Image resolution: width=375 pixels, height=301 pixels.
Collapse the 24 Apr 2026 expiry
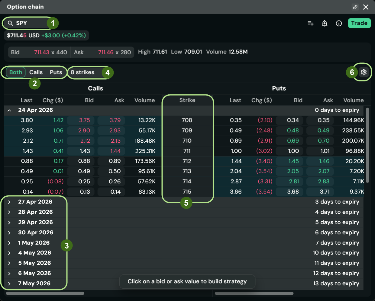(9, 110)
